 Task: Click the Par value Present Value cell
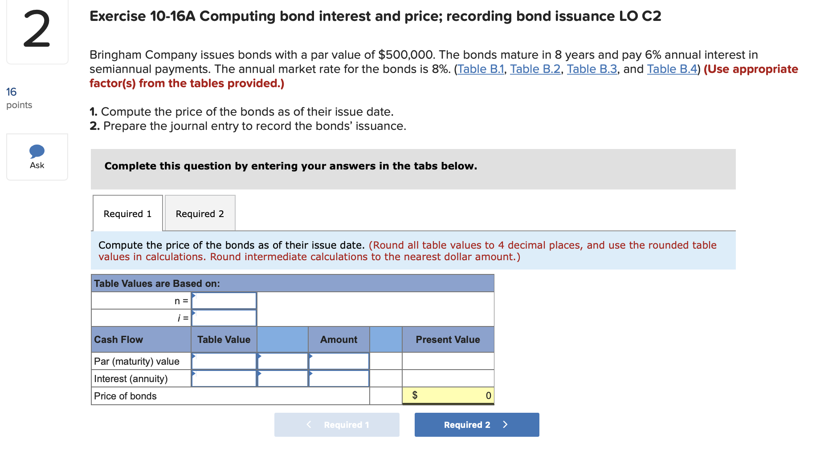point(448,361)
